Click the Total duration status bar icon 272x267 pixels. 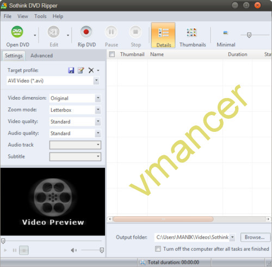tap(143, 262)
